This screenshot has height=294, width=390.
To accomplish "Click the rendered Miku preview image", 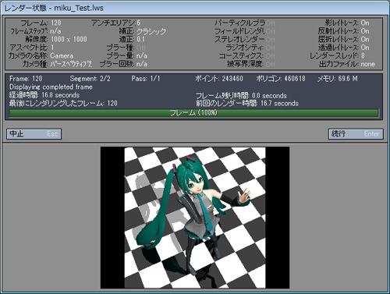I will pyautogui.click(x=195, y=218).
